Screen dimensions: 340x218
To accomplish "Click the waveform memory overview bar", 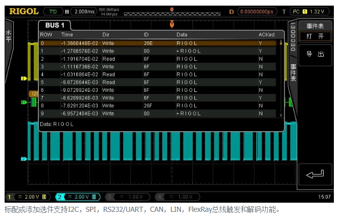I will (172, 14).
